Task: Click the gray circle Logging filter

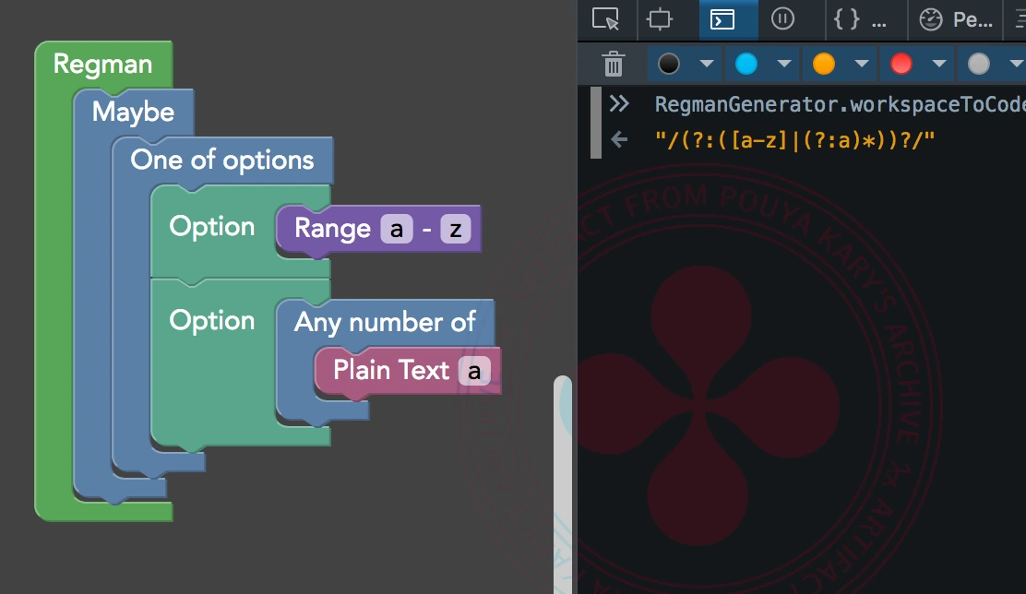Action: pyautogui.click(x=979, y=64)
